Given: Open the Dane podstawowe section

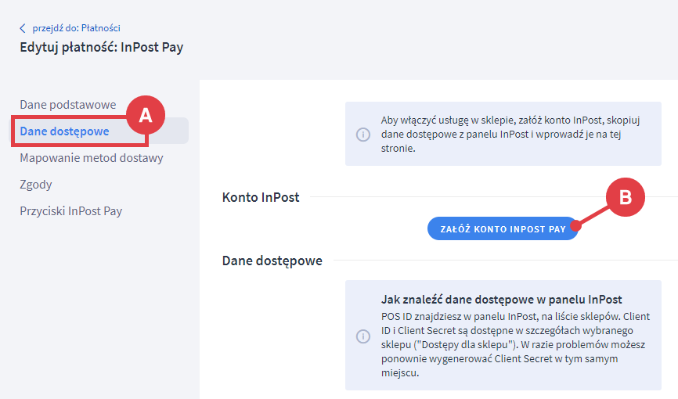Looking at the screenshot, I should pyautogui.click(x=67, y=105).
